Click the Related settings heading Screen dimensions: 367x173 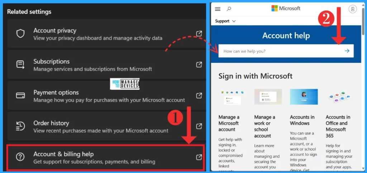[x=29, y=12]
